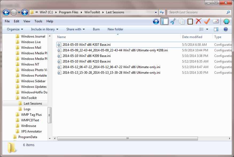Viewport: 234px width, 157px height.
Task: Open the Share with dropdown
Action: click(76, 29)
